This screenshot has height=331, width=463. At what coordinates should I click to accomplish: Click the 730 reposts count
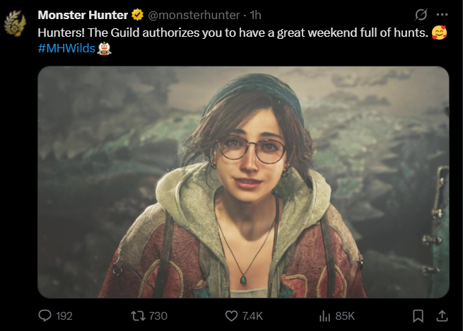tap(158, 315)
